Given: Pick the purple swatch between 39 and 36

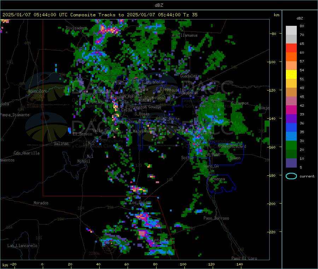Looking at the screenshot, I should tap(291, 119).
